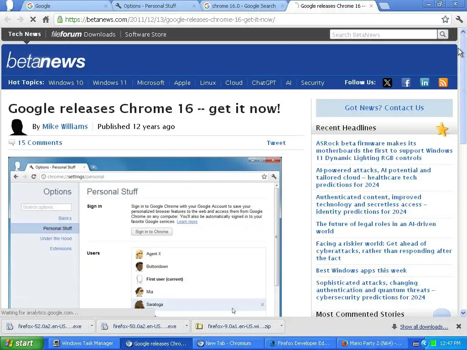Select Microsoft hot topic
The image size is (467, 350).
pos(150,83)
